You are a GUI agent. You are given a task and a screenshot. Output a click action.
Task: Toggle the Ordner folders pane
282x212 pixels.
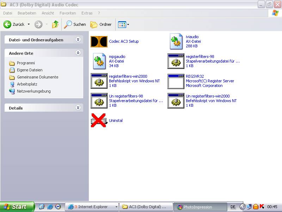click(x=101, y=24)
